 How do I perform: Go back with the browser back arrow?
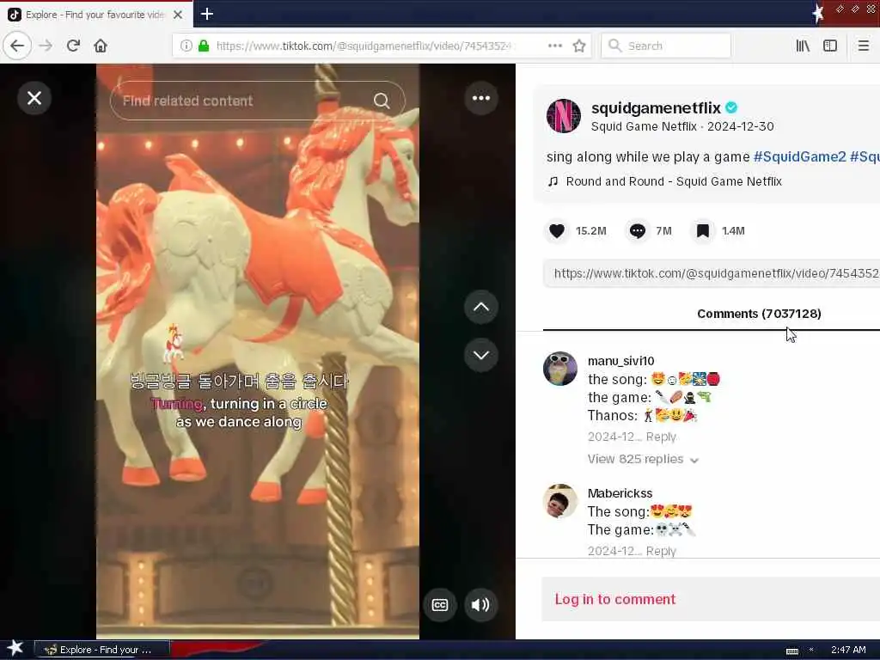click(x=17, y=46)
